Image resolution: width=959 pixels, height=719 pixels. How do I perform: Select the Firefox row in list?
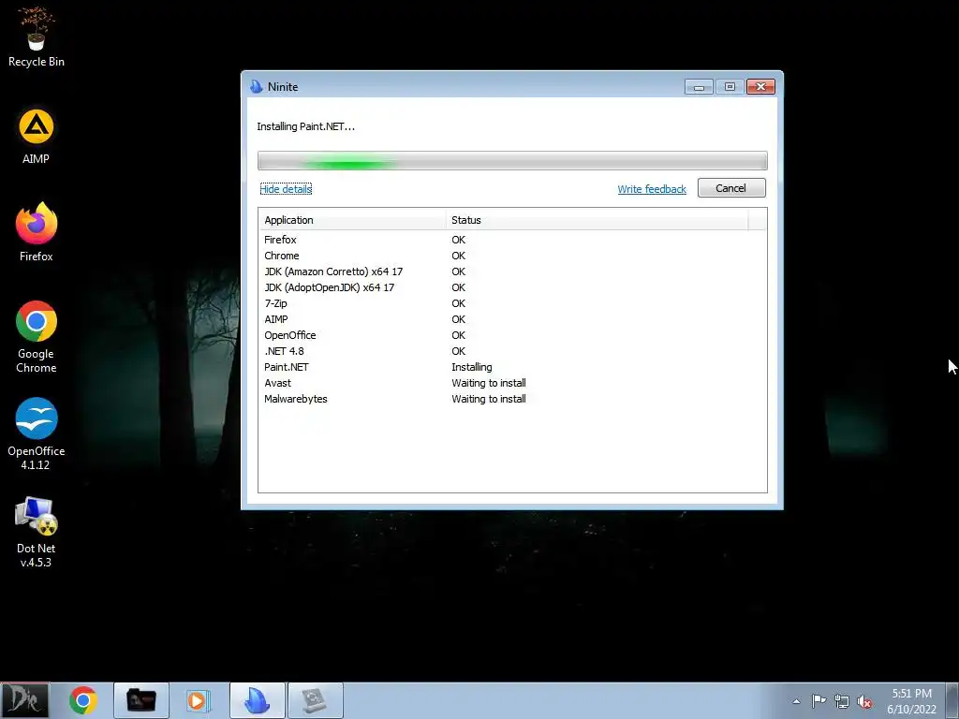tap(512, 240)
